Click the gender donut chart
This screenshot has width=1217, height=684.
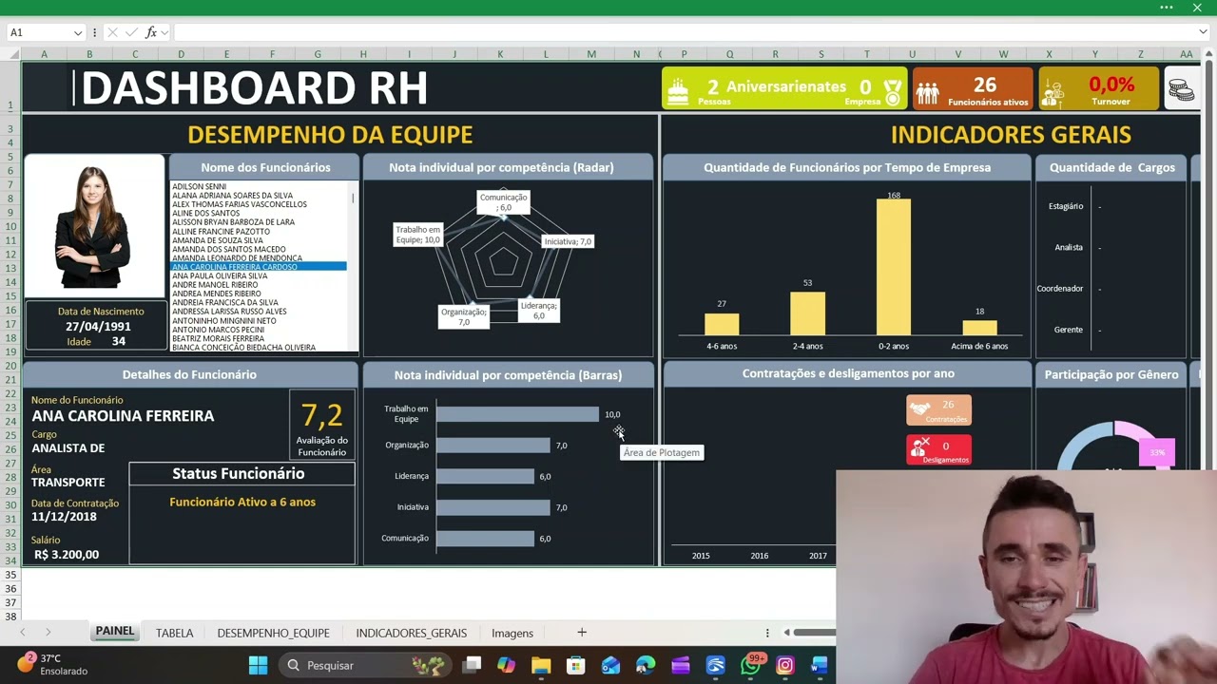tap(1112, 446)
